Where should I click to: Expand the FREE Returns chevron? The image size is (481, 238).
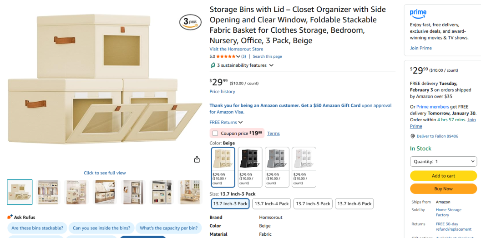coord(241,123)
